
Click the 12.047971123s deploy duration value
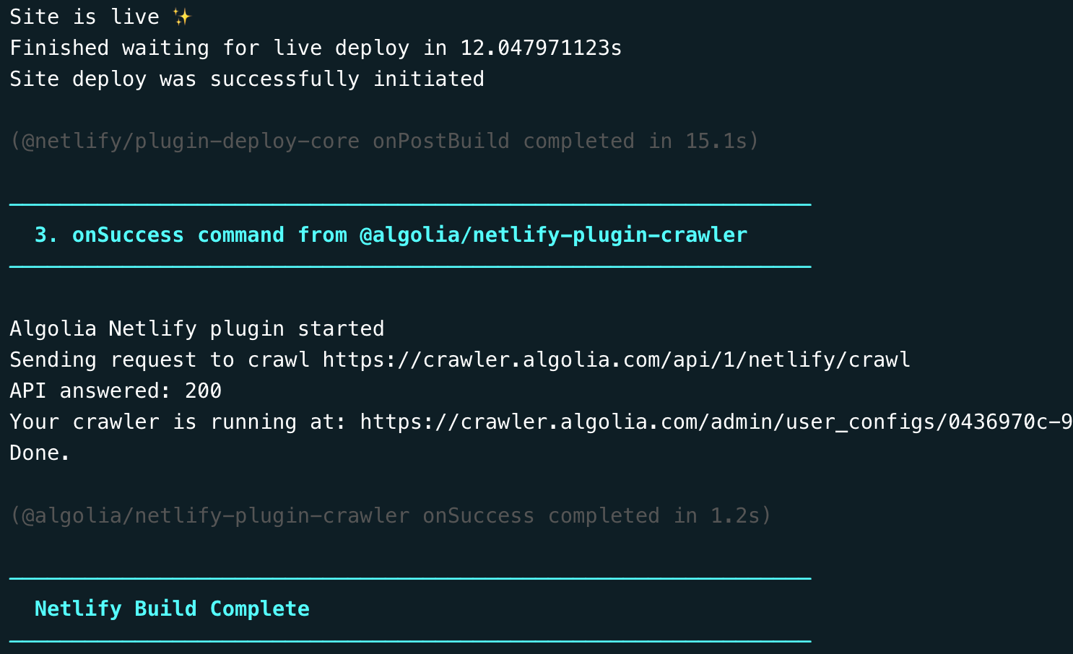point(541,48)
